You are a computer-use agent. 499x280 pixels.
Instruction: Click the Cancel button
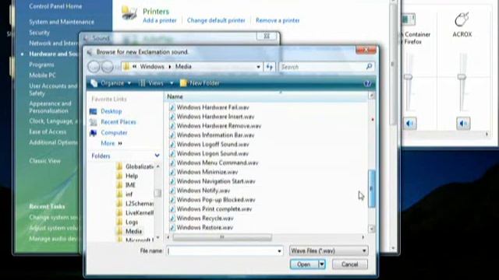pos(350,264)
